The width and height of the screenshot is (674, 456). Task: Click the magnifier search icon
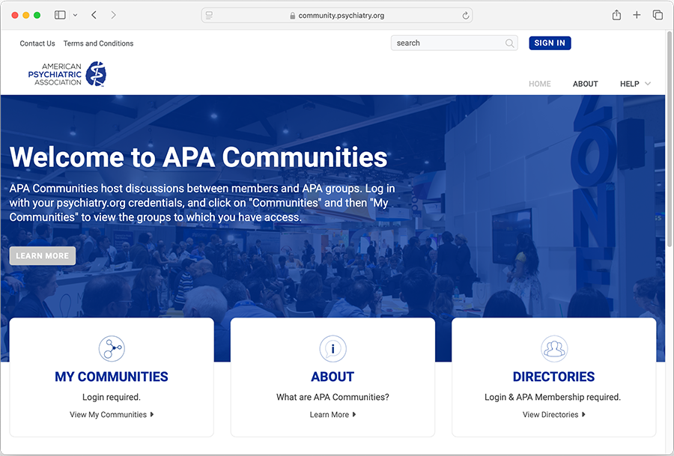click(x=509, y=43)
